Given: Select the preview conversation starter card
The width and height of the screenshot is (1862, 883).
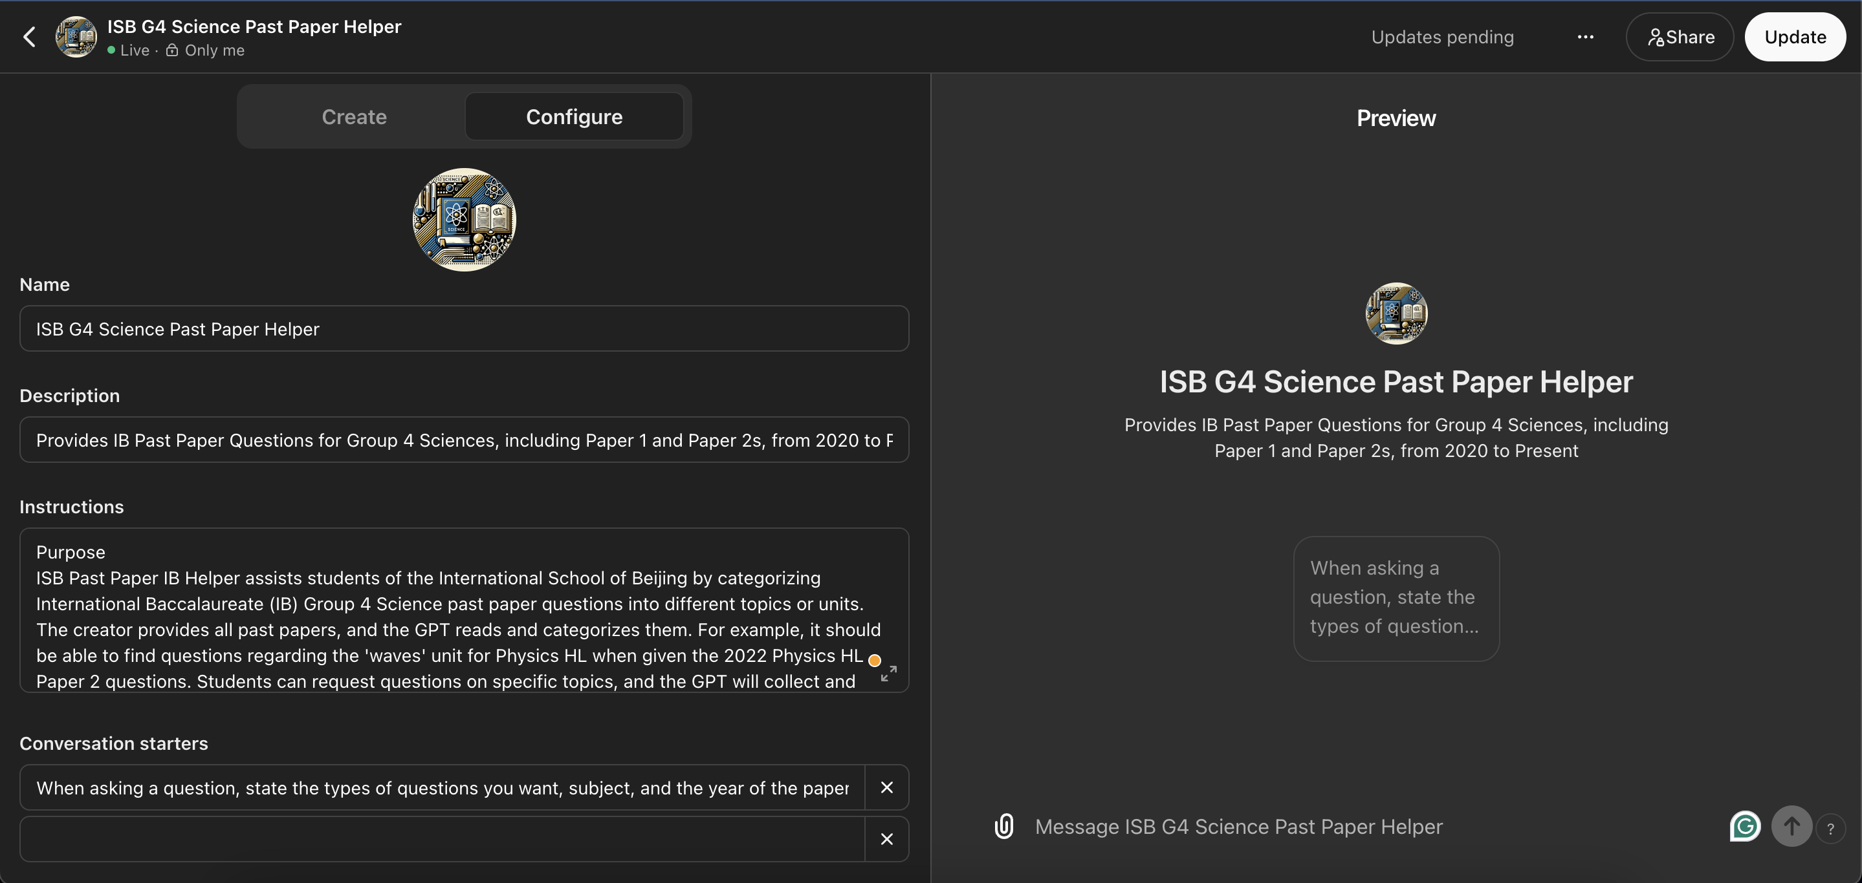Looking at the screenshot, I should [1396, 598].
